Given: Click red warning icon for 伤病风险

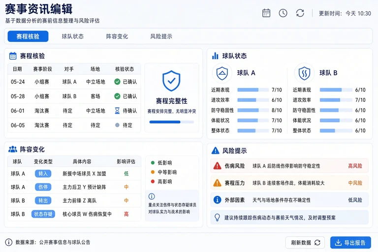Looking at the screenshot, I should coord(217,166).
